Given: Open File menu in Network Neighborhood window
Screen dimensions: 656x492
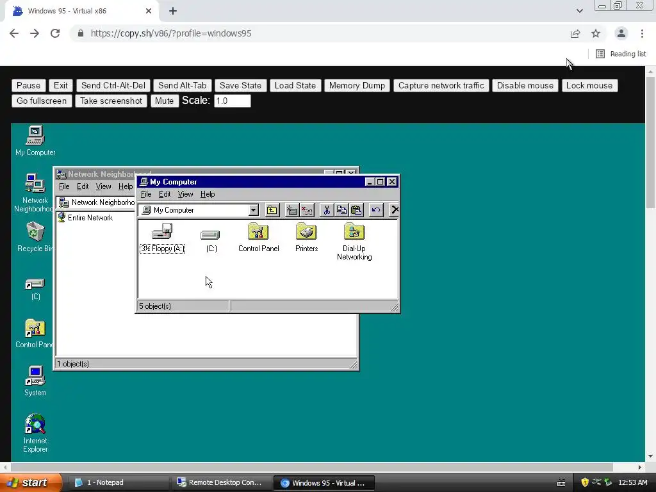Looking at the screenshot, I should (x=64, y=186).
